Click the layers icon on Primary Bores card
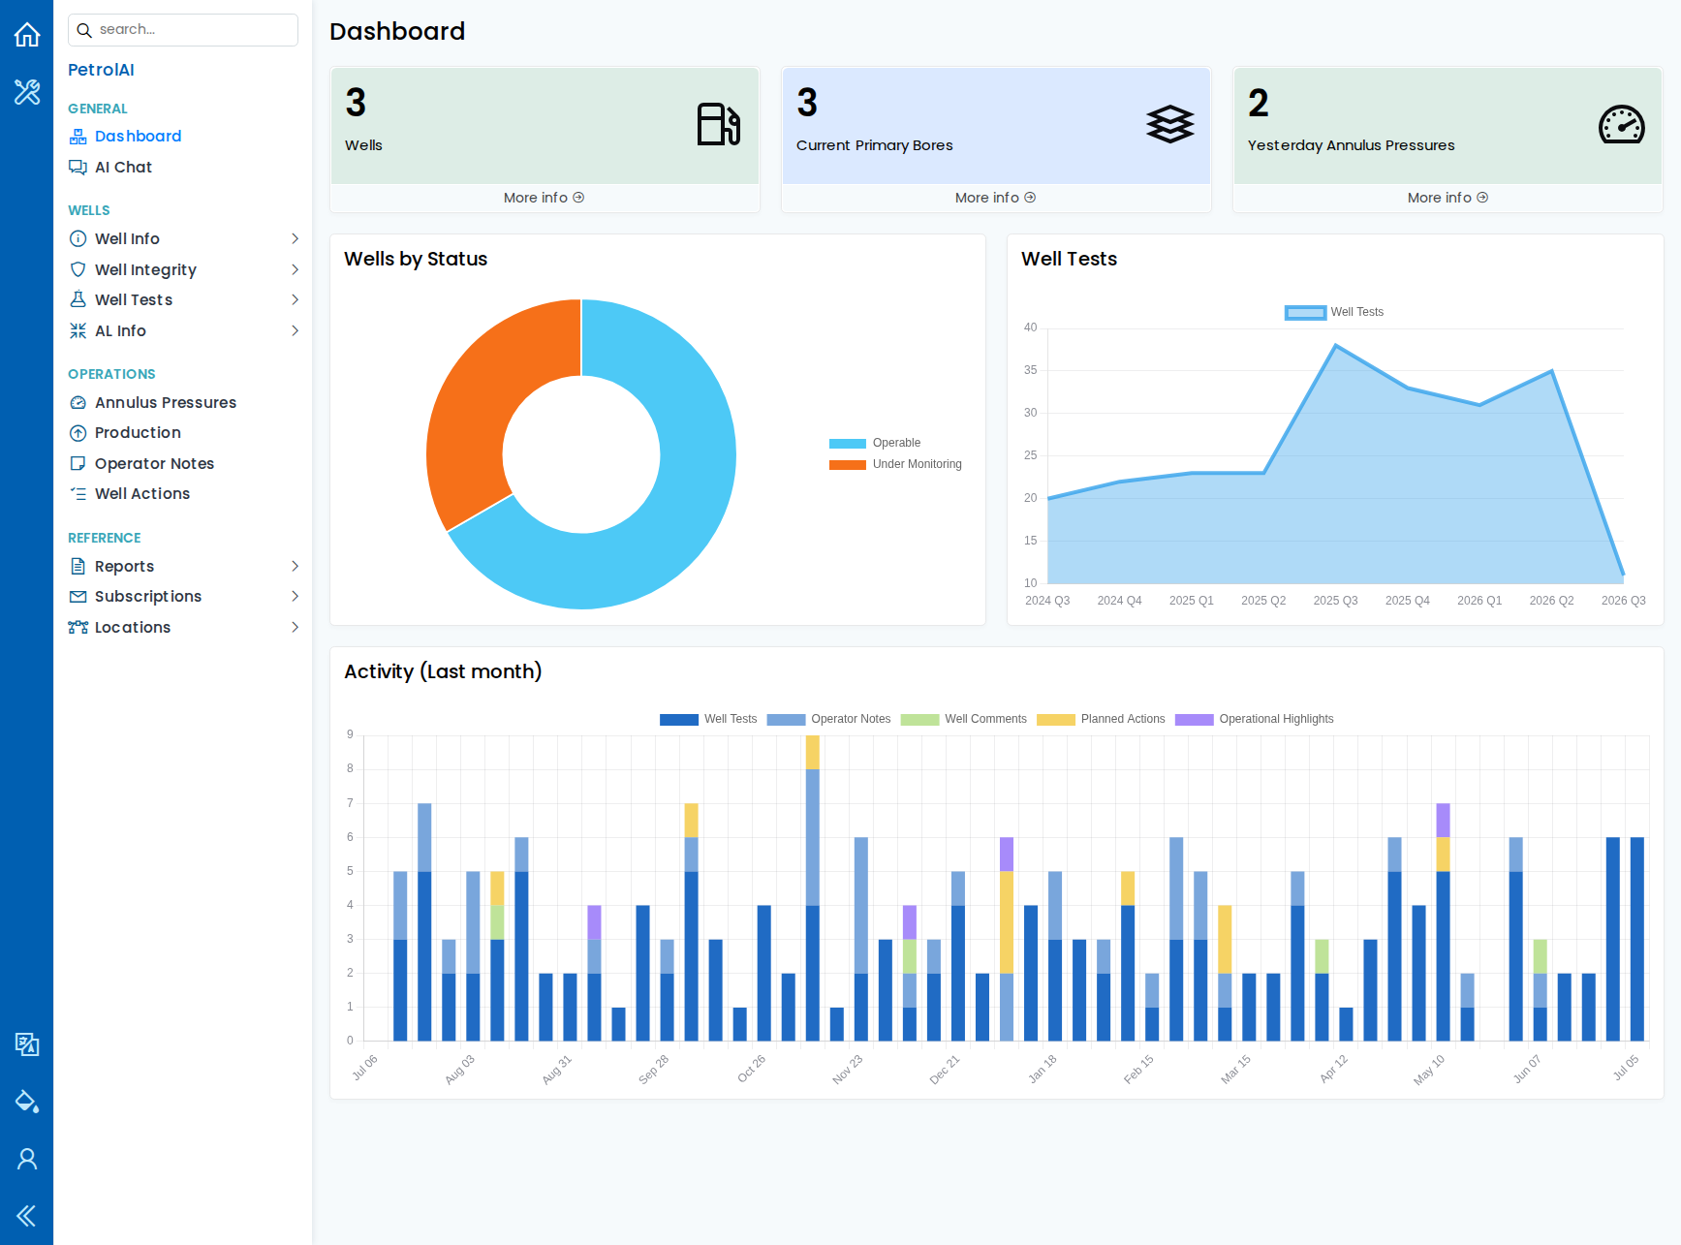The width and height of the screenshot is (1681, 1245). coord(1170,124)
